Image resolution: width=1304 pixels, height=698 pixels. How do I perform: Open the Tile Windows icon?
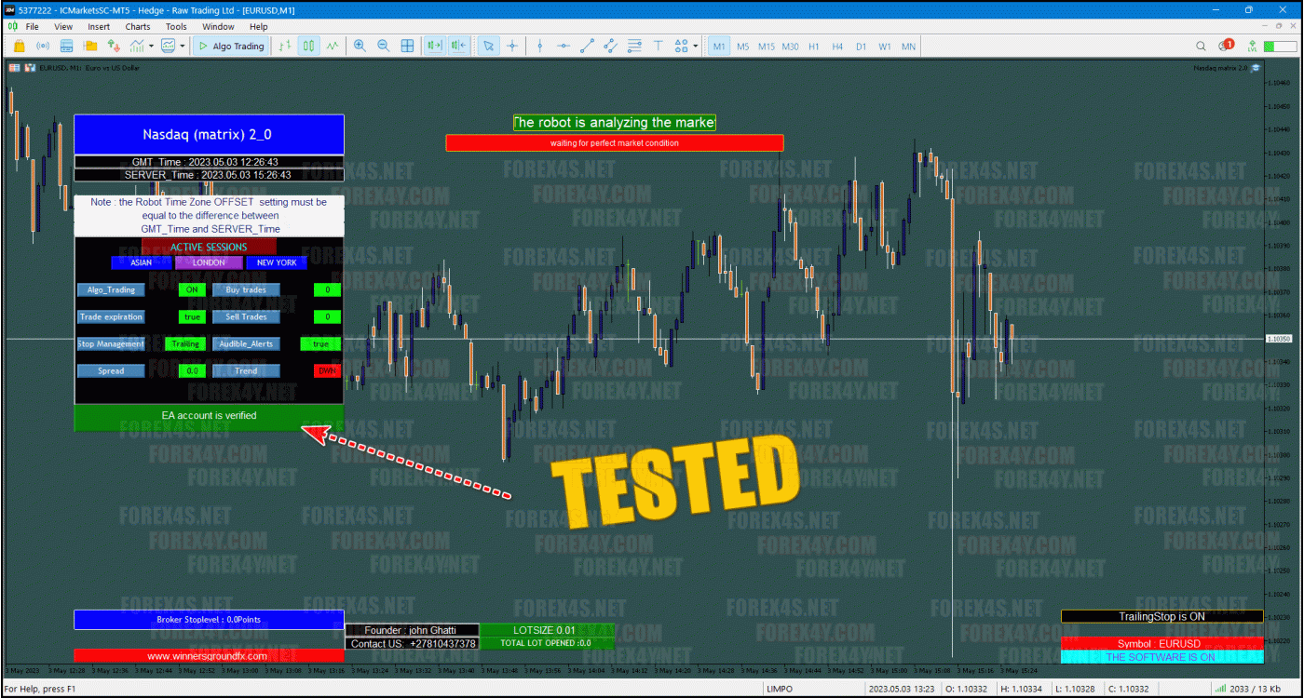407,46
